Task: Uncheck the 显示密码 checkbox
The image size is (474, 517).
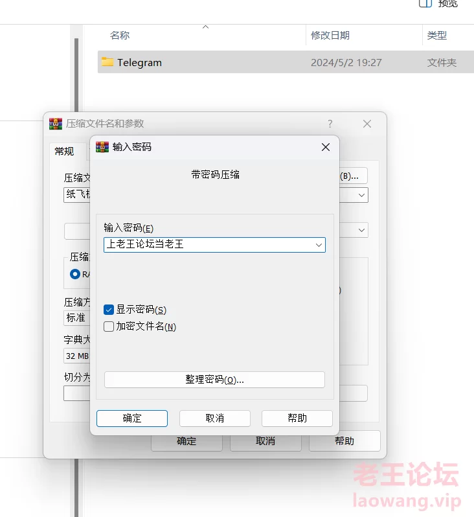Action: point(108,310)
